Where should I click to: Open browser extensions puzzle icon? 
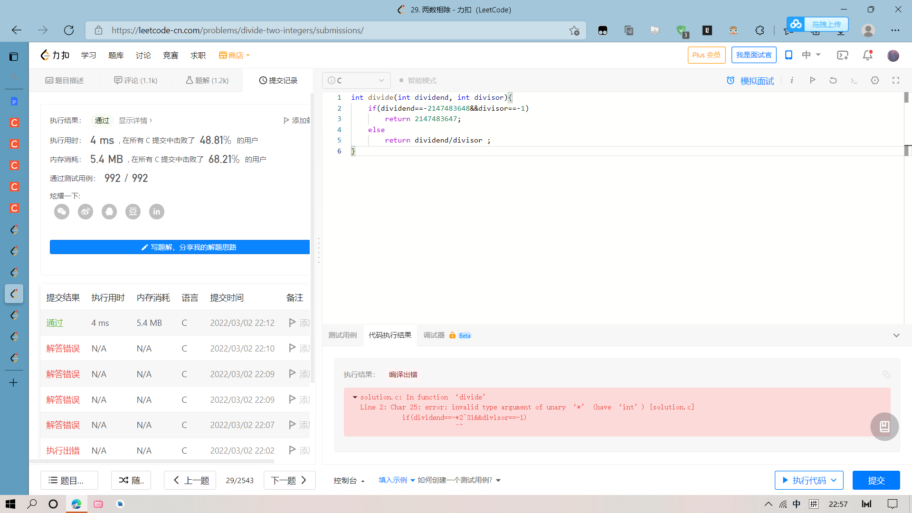pyautogui.click(x=760, y=30)
